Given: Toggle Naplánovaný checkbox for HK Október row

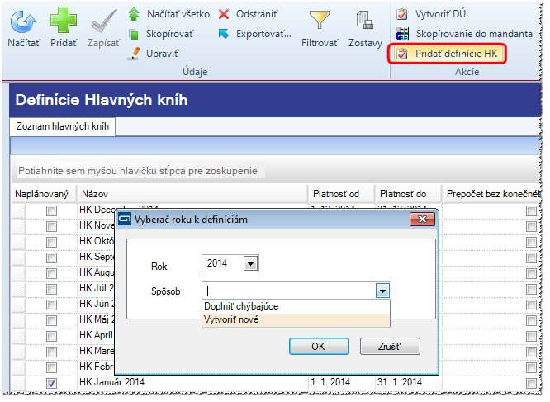Looking at the screenshot, I should click(51, 242).
